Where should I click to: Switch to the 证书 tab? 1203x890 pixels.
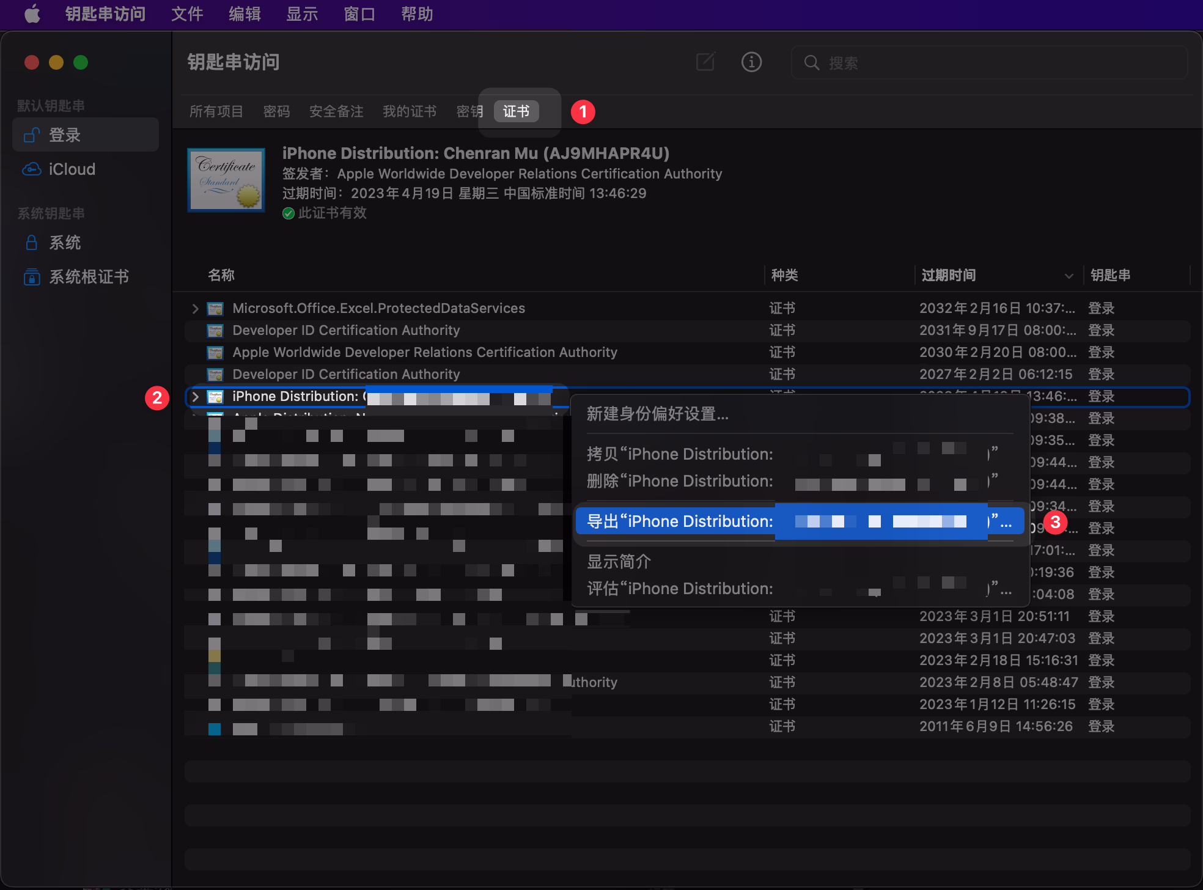[x=516, y=111]
